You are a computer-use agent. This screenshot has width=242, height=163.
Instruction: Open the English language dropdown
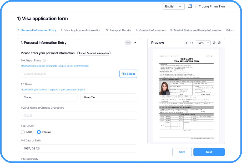[x=173, y=6]
